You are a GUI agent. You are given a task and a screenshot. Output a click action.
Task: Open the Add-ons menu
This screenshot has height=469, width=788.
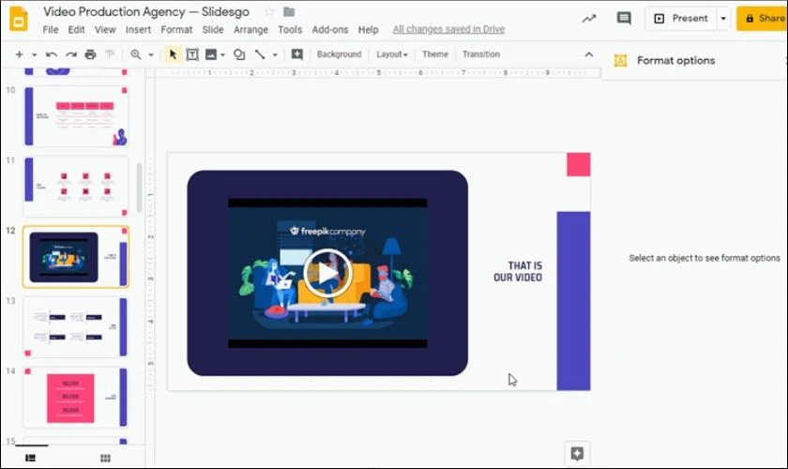(x=329, y=30)
